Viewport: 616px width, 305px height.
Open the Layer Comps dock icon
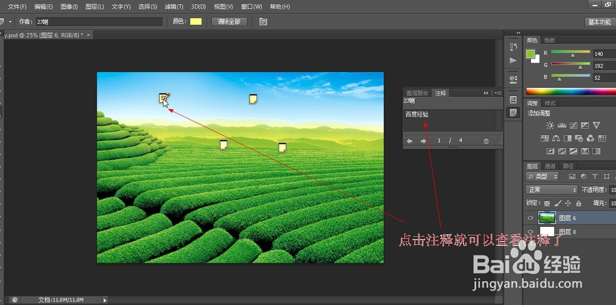point(513,100)
